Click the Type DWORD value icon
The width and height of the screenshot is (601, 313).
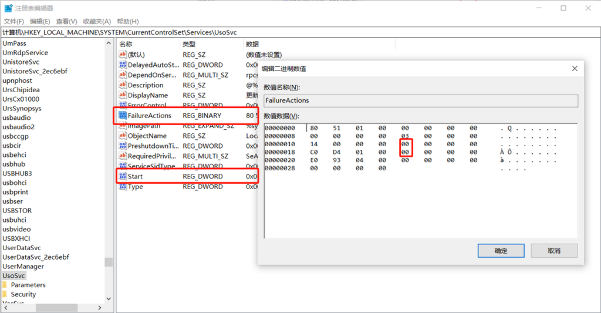[123, 187]
